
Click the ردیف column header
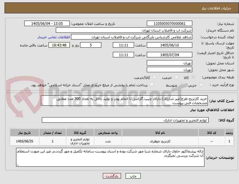pyautogui.click(x=229, y=133)
